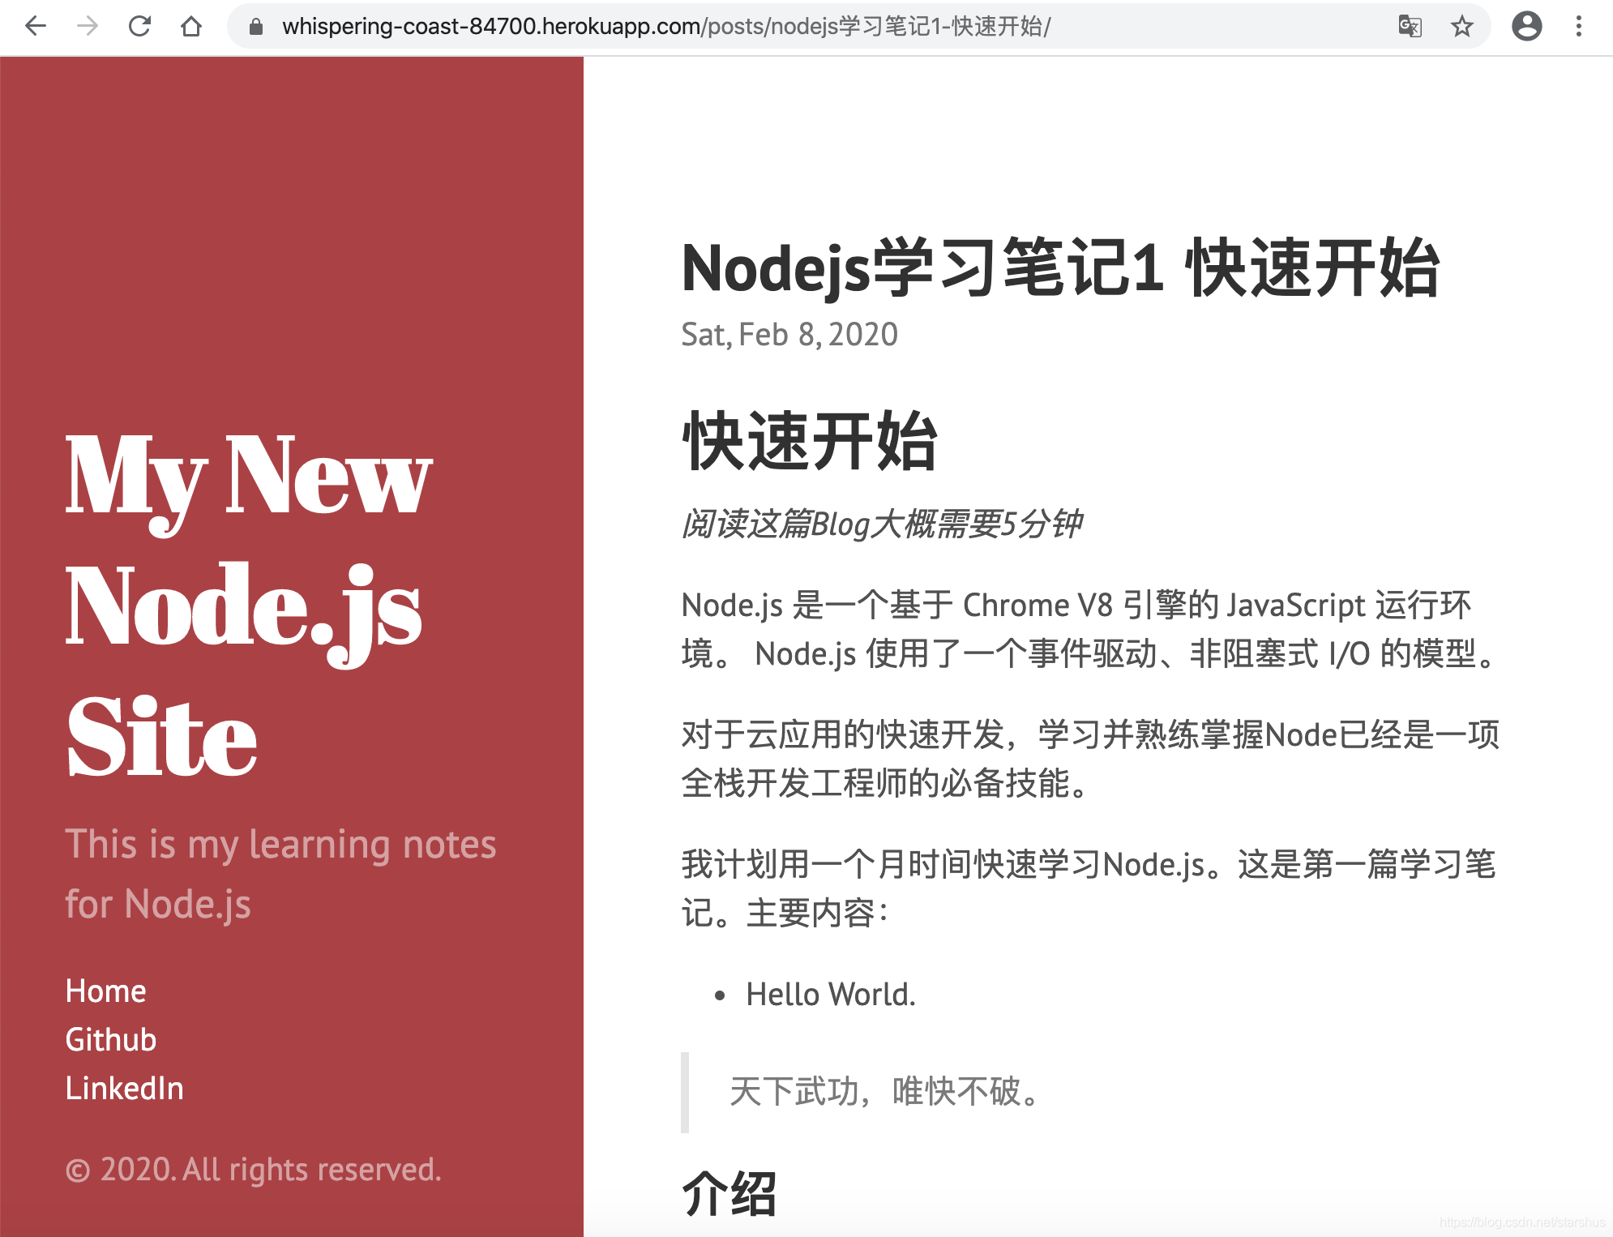Screen dimensions: 1613x1237
Task: Click the browser back arrow
Action: [x=36, y=27]
